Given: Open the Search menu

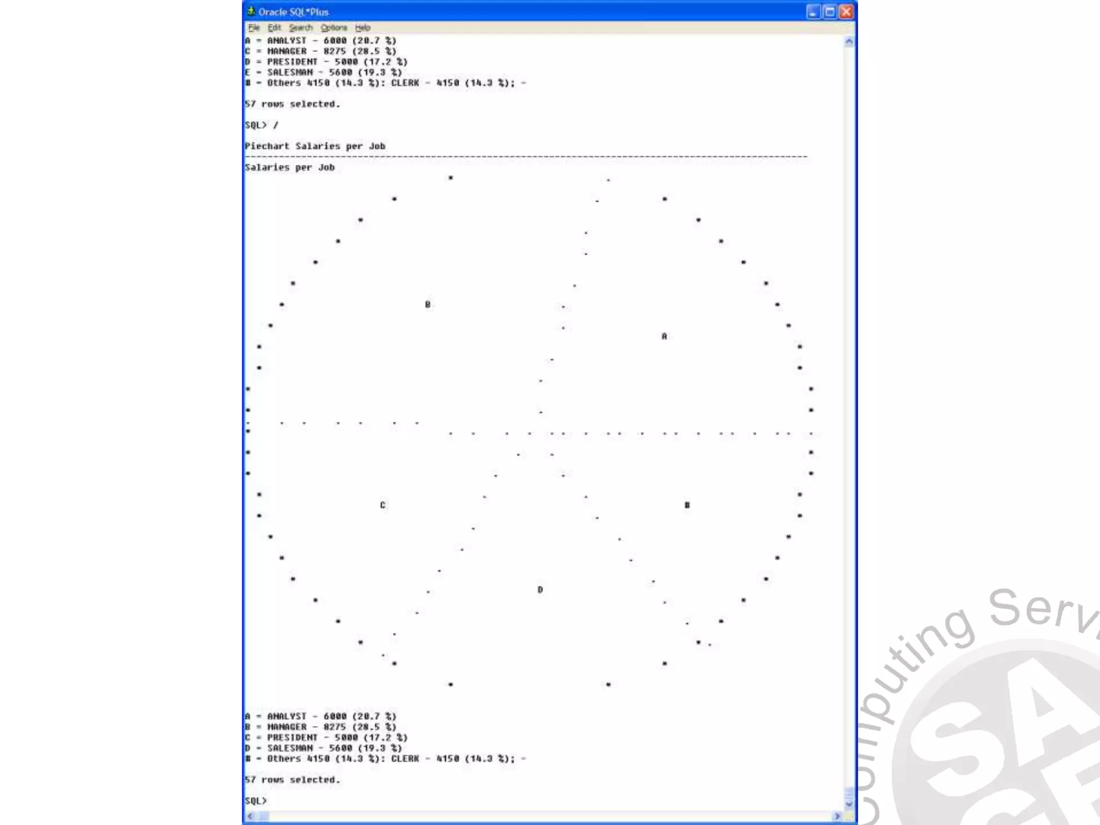Looking at the screenshot, I should (x=300, y=27).
